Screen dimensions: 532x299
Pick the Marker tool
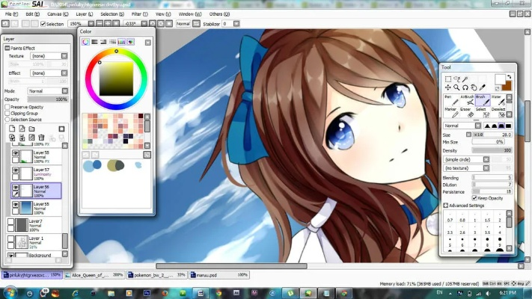[450, 114]
